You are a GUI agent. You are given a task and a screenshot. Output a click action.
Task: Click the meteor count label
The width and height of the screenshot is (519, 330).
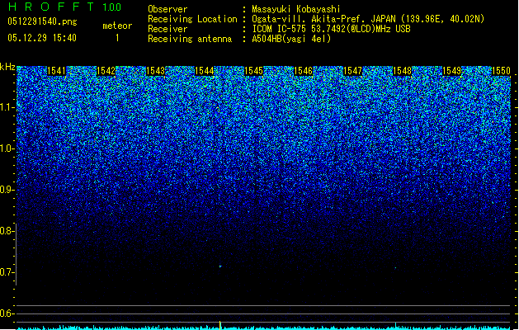[x=117, y=26]
